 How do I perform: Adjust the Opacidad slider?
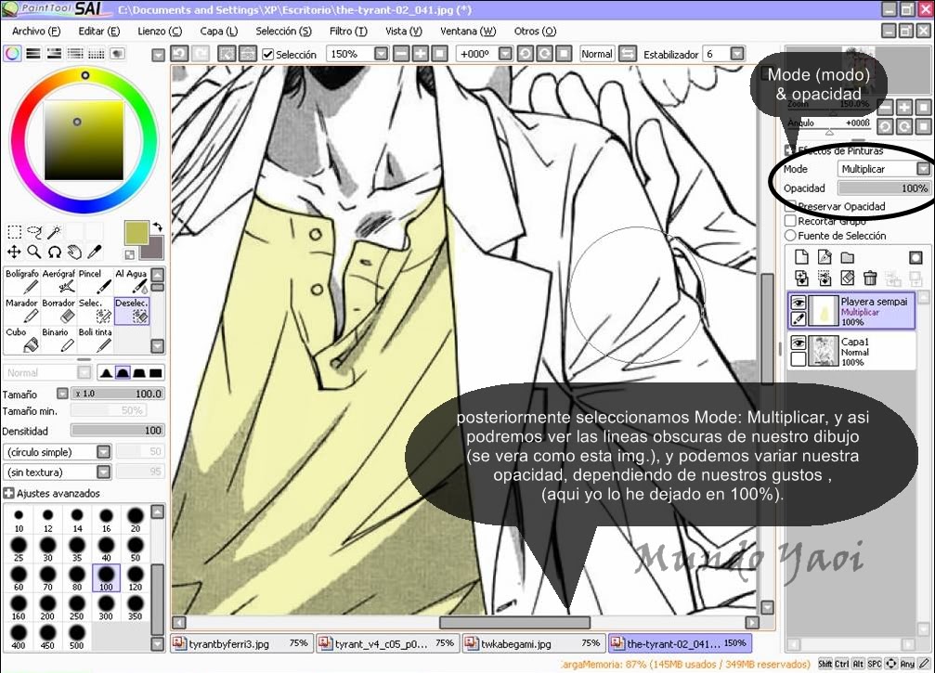pos(884,188)
